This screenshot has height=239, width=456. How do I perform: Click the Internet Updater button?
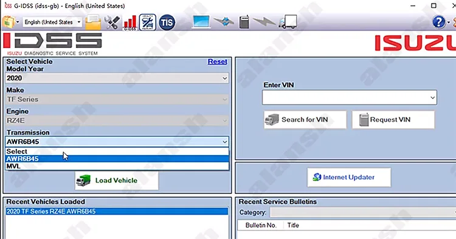(x=349, y=177)
